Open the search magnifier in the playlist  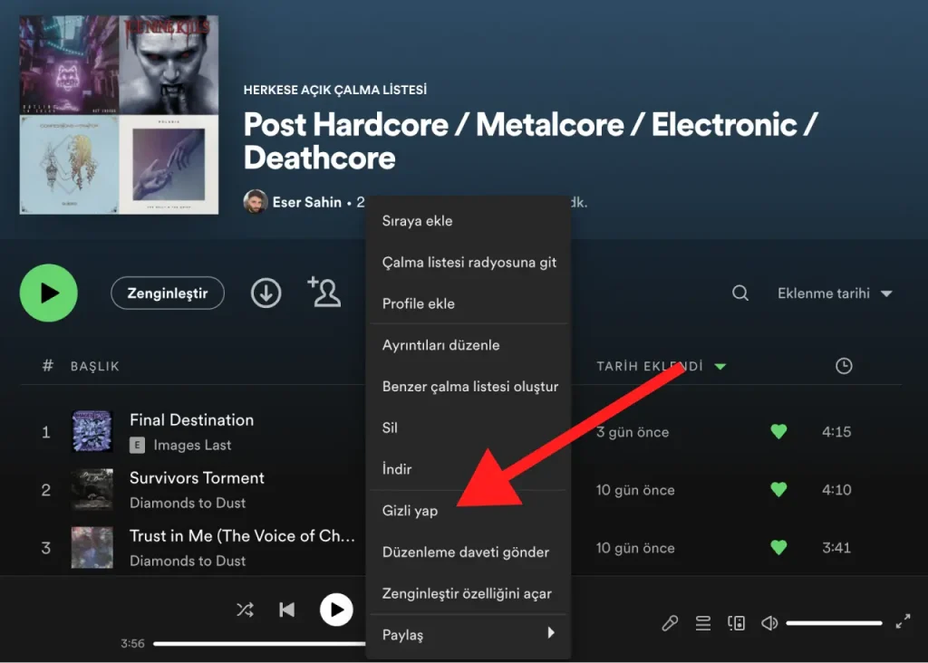(740, 293)
